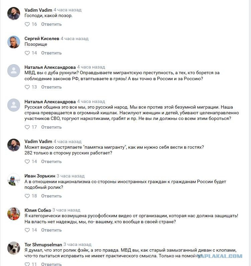Like Иван Зорькин's comment with 18 likes
The width and height of the screenshot is (251, 266).
pos(27,196)
